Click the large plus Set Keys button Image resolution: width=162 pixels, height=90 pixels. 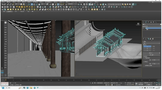pyautogui.click(x=136, y=84)
